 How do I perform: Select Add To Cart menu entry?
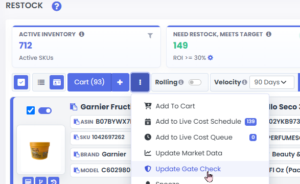click(200, 106)
